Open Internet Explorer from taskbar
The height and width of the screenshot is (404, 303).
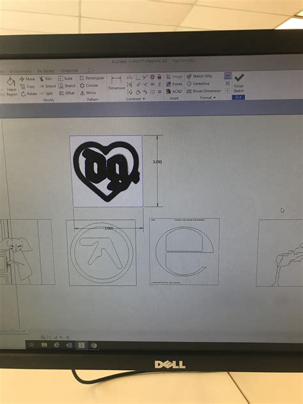point(56,345)
